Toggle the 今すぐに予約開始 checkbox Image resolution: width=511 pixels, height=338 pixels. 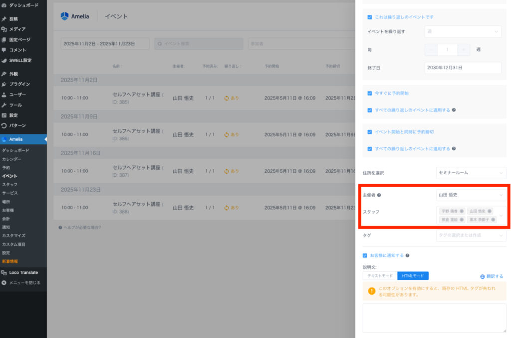click(369, 93)
